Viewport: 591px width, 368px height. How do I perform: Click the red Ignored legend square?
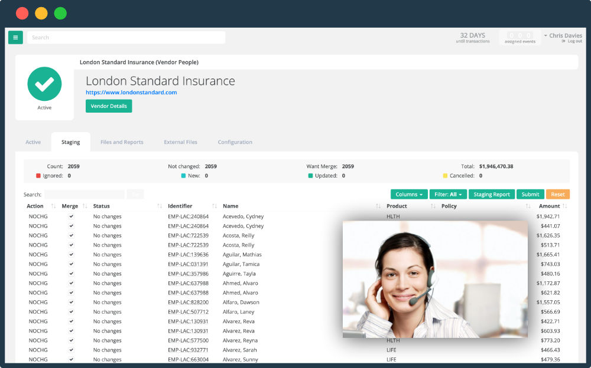pyautogui.click(x=38, y=176)
